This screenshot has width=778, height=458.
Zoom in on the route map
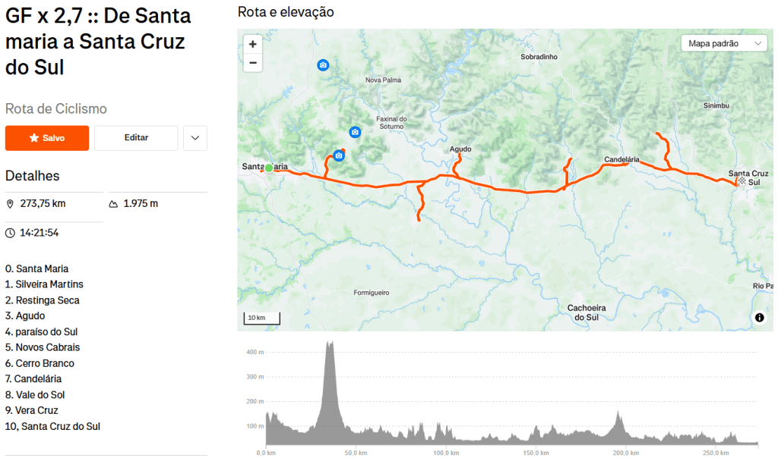coord(253,45)
